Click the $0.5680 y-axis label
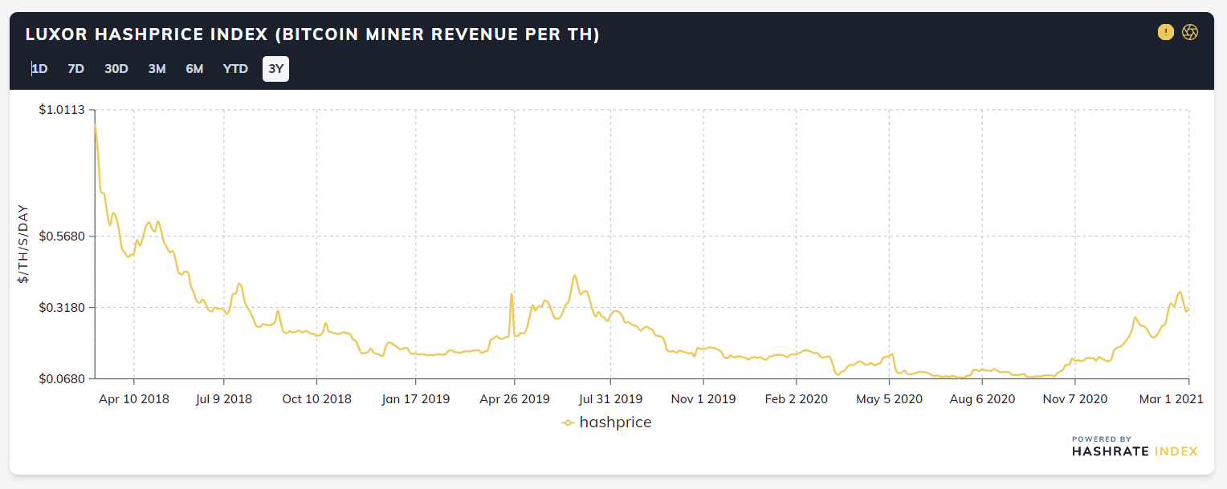This screenshot has height=489, width=1227. (62, 236)
